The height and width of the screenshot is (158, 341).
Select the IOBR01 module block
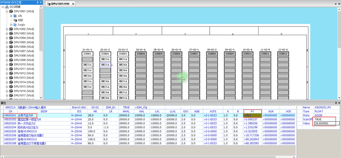pos(87,54)
